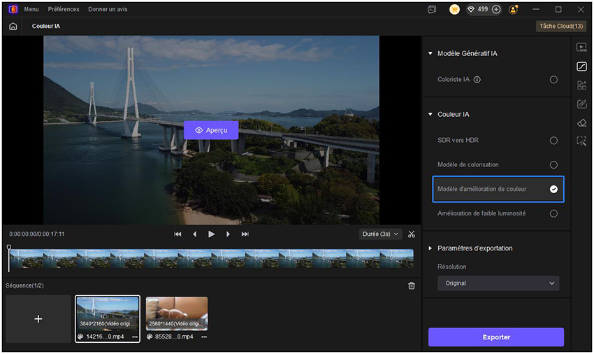Add credits with the plus icon
594x354 pixels.
click(x=496, y=10)
